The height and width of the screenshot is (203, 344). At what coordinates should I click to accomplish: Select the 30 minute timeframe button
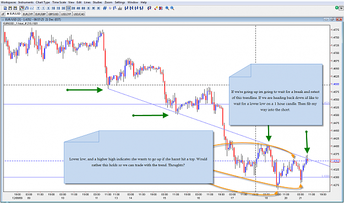[x=63, y=8]
